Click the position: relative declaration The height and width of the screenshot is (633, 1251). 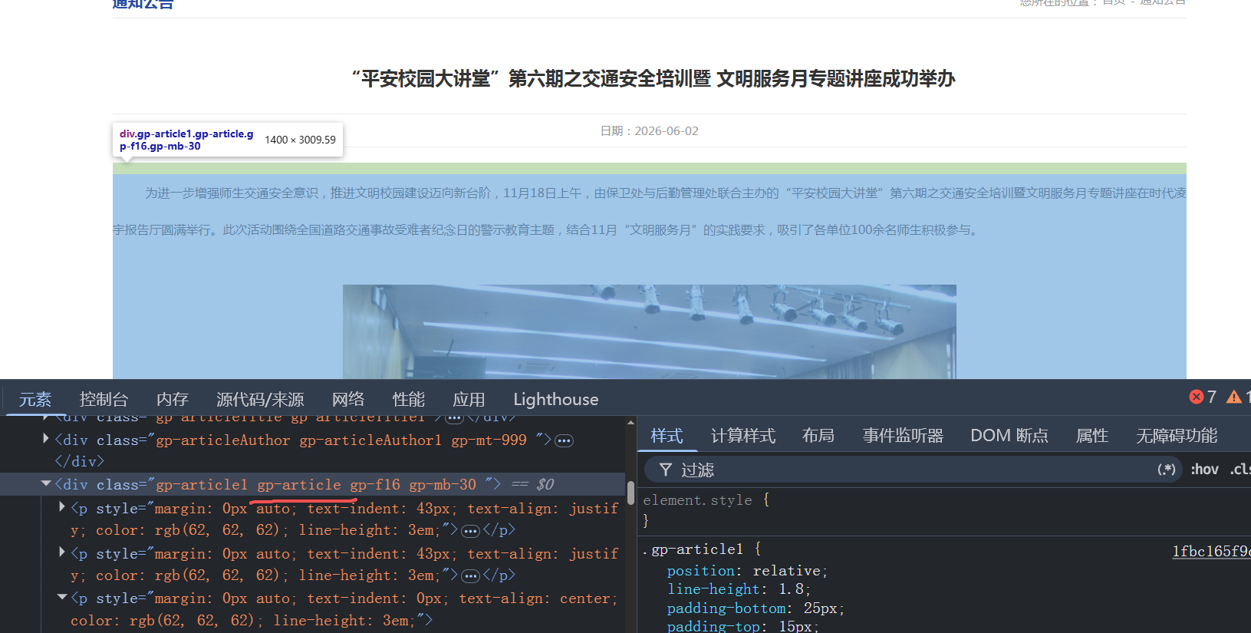[747, 571]
